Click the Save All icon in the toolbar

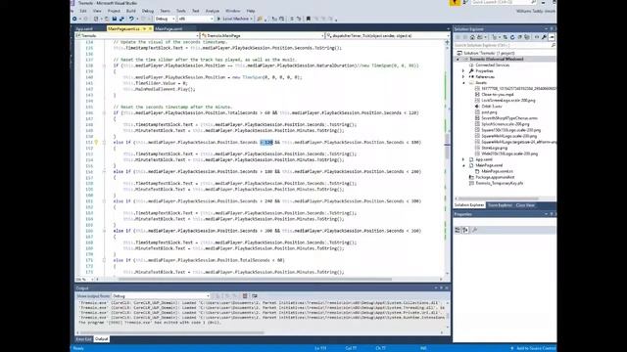tap(121, 19)
